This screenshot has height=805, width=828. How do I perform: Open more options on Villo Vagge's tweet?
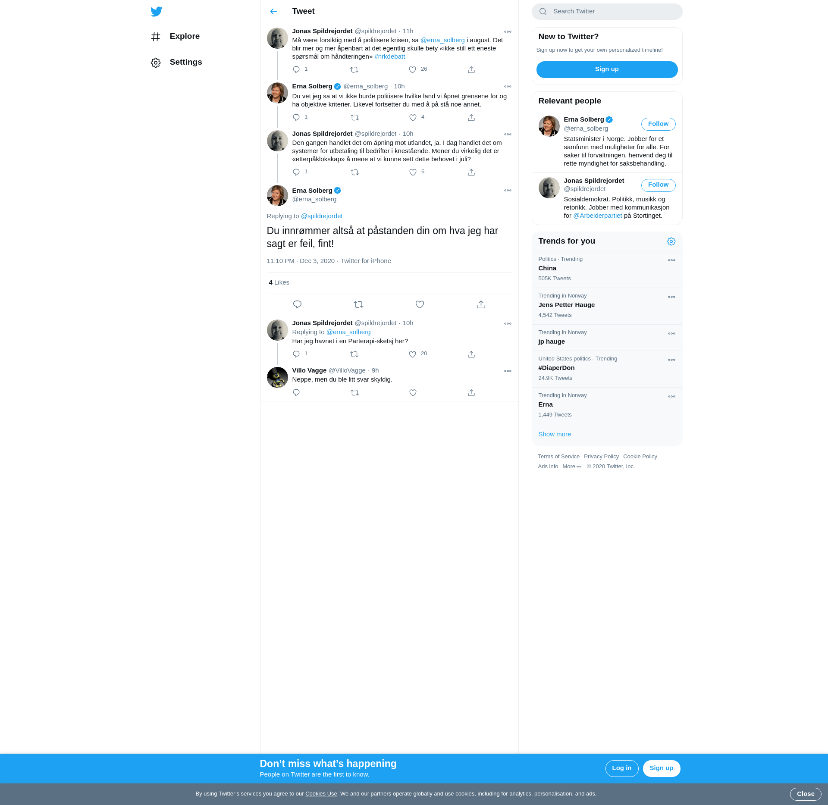[x=508, y=371]
